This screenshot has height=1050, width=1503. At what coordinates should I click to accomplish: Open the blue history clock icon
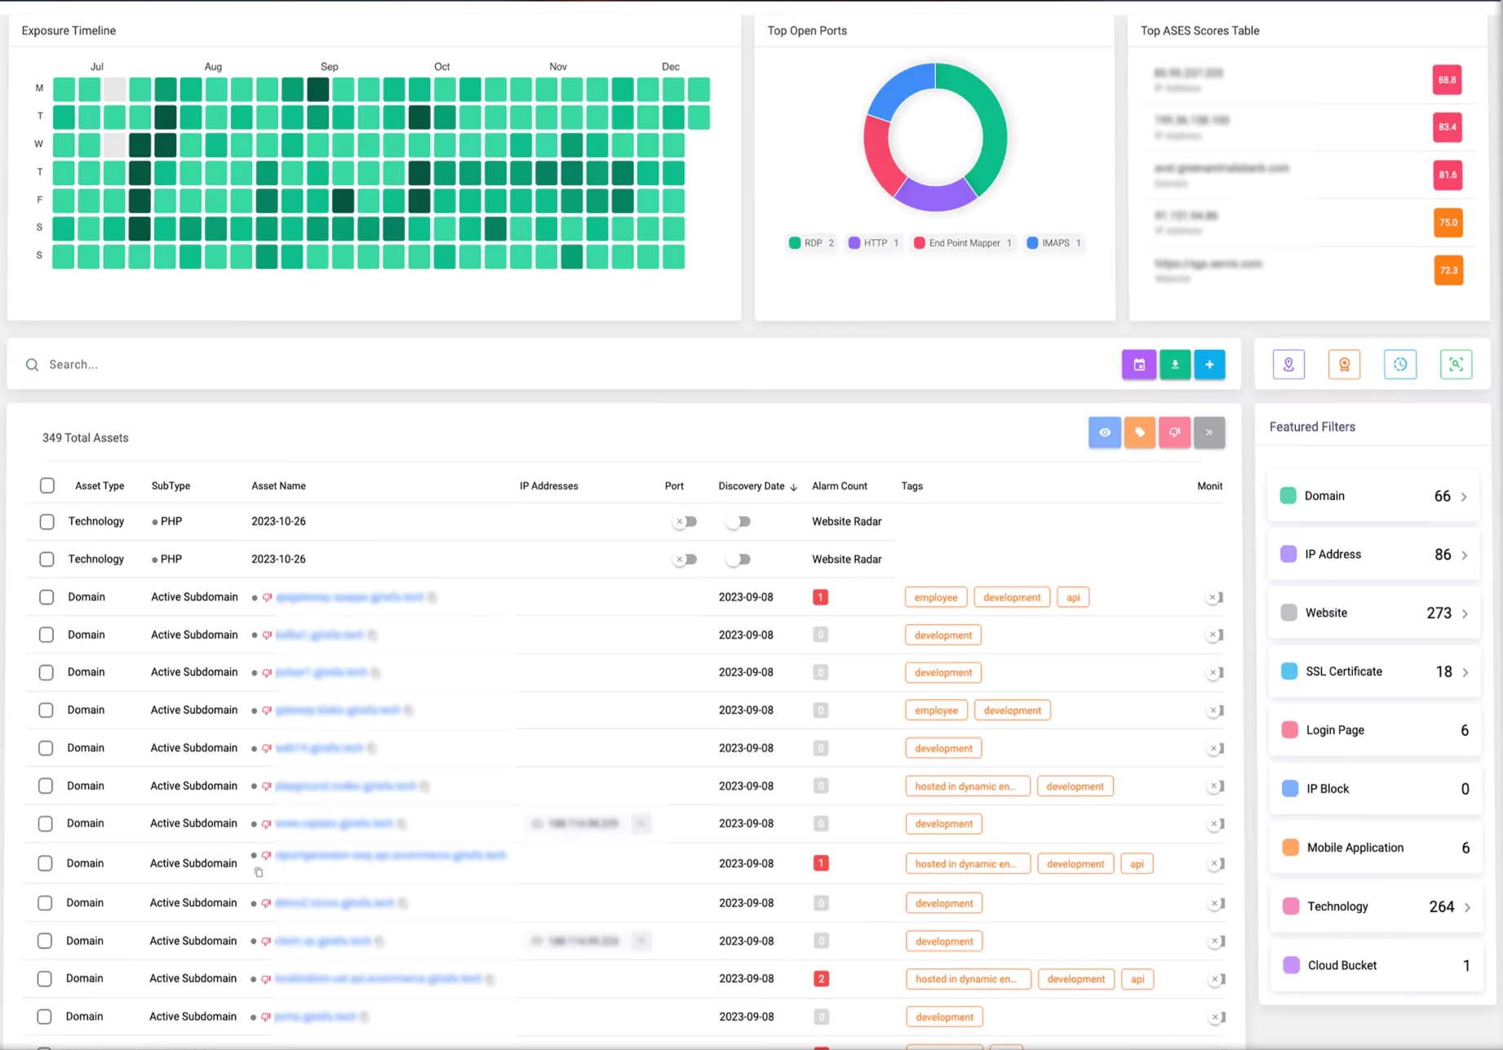(x=1400, y=365)
